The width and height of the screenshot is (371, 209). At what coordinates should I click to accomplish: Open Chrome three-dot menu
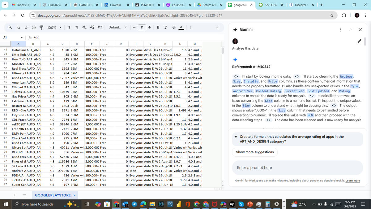(x=365, y=15)
